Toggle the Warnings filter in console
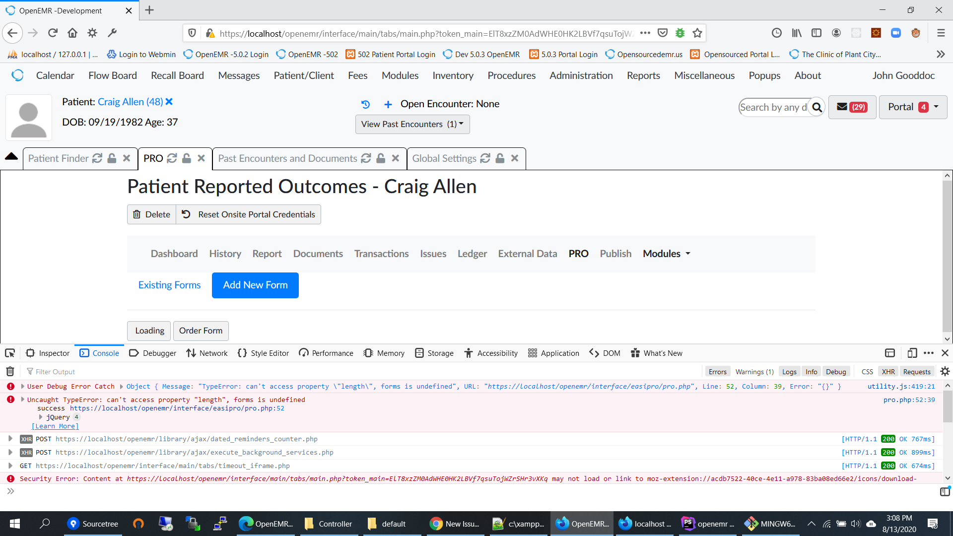The height and width of the screenshot is (536, 953). coord(753,371)
